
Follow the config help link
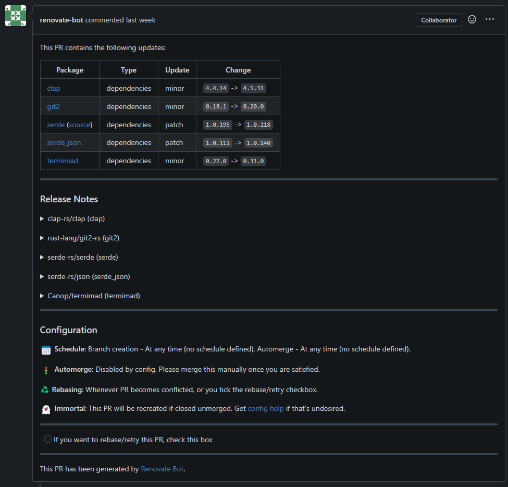point(266,409)
